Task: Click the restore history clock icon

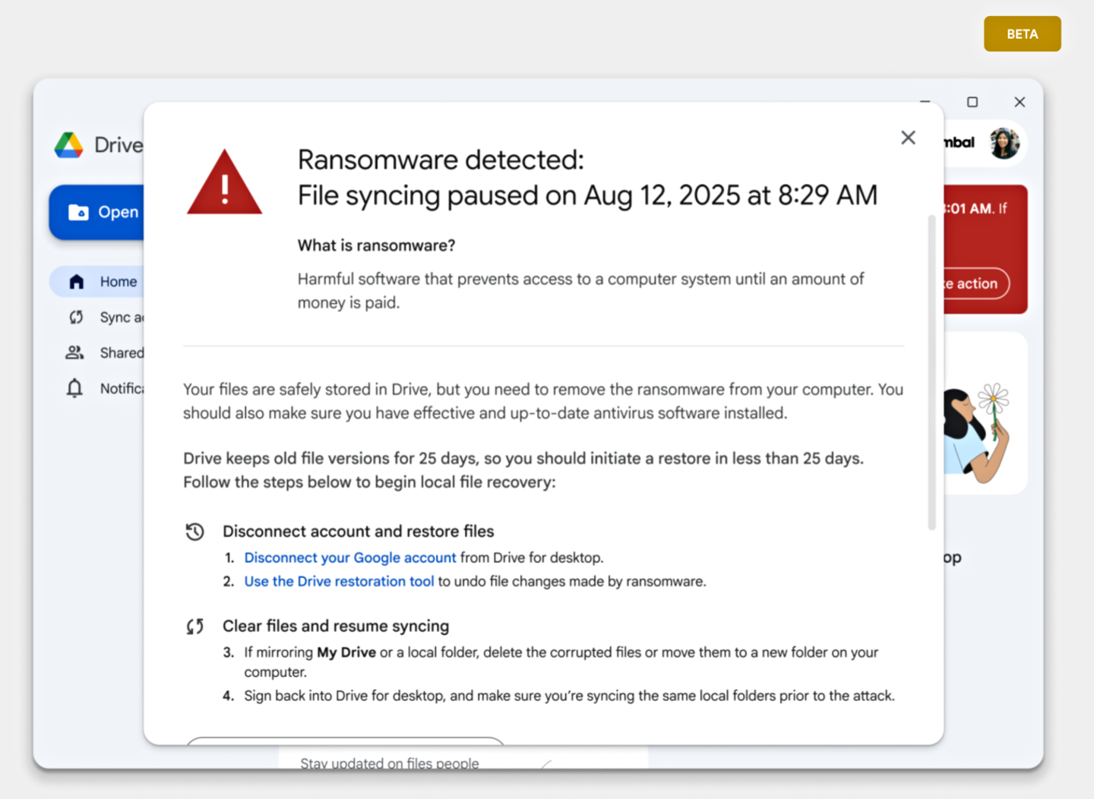Action: tap(195, 532)
